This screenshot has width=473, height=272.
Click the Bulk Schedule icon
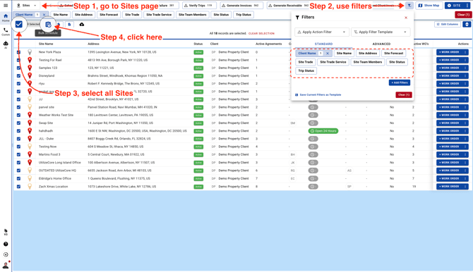[48, 25]
